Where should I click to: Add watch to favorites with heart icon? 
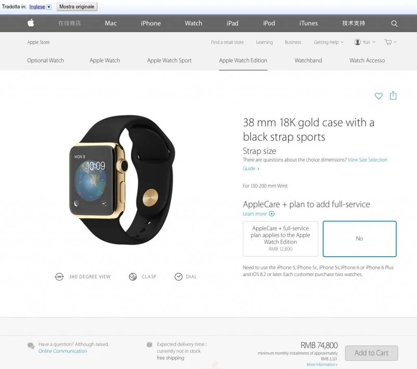[x=378, y=96]
